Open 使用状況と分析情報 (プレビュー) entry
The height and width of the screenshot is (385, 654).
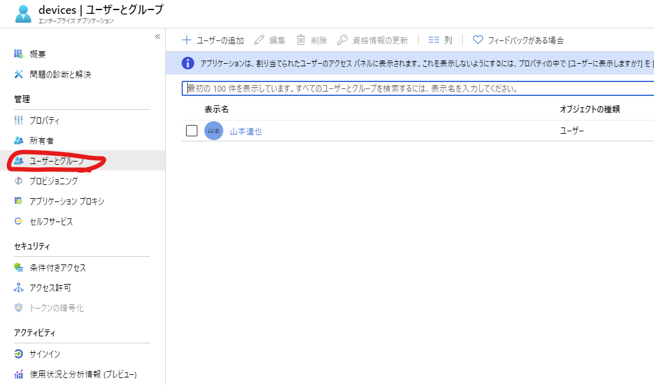[83, 374]
